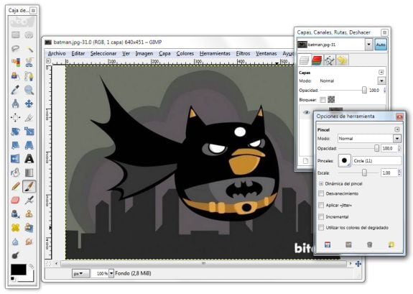
Task: Select the Rotate tool
Action: coord(16,132)
